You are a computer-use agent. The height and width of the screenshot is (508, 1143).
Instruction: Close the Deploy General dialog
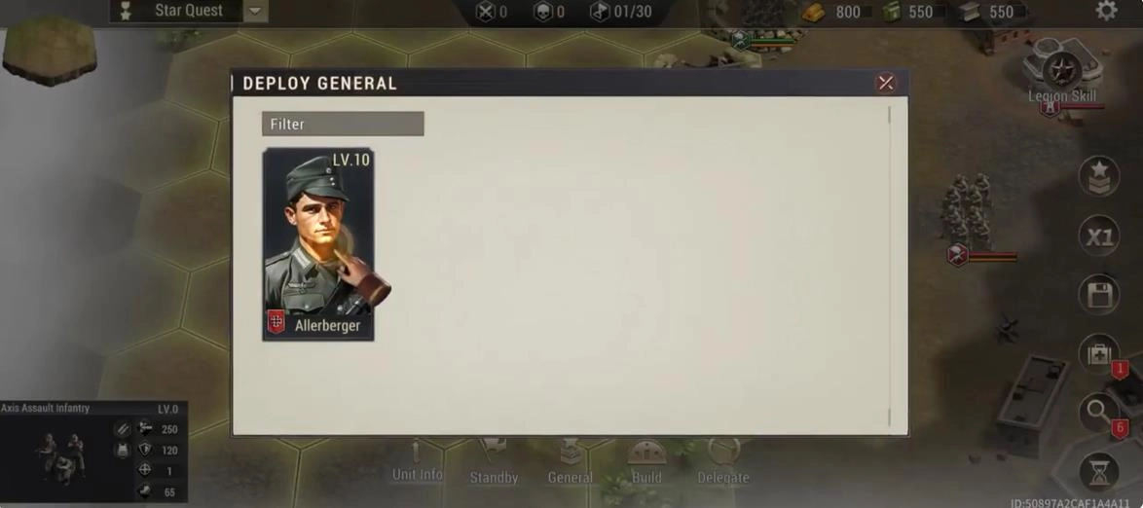click(x=886, y=83)
